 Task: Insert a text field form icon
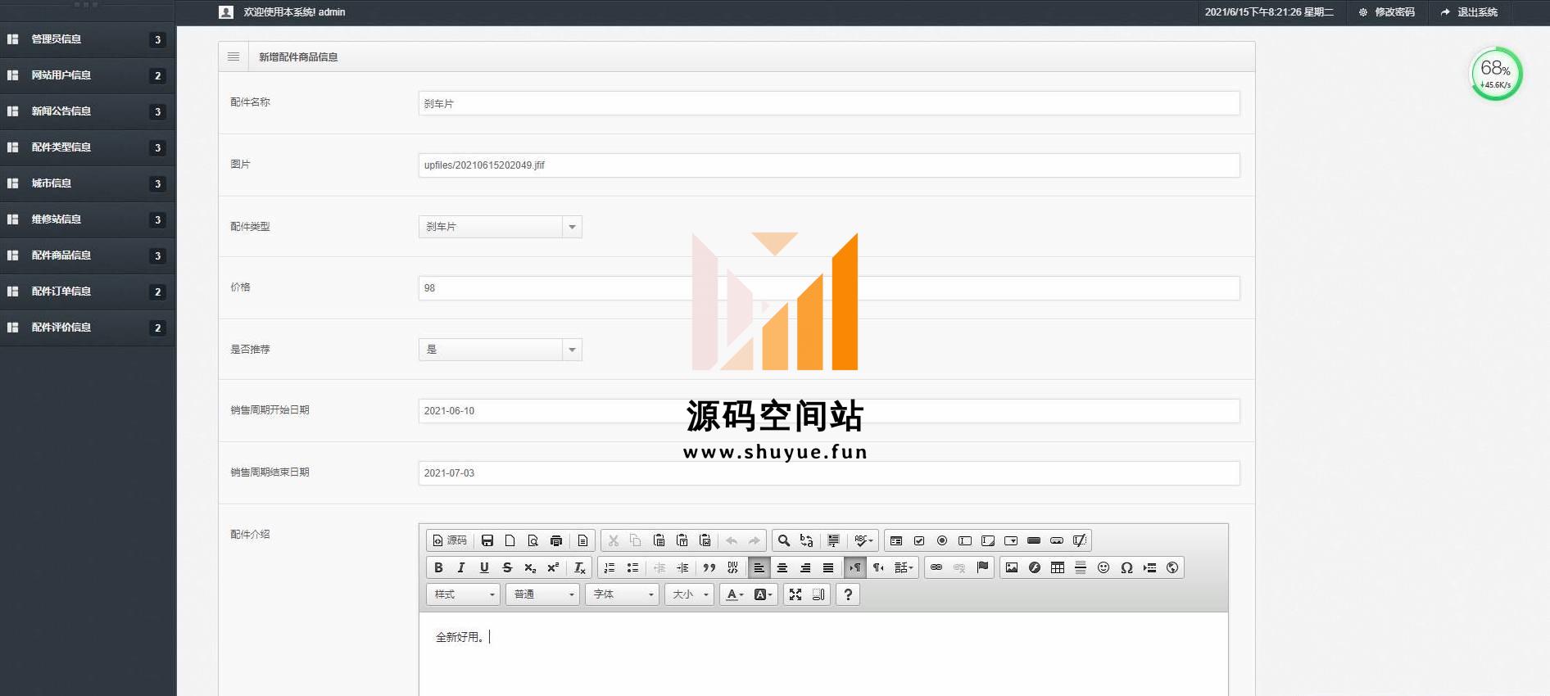coord(965,540)
